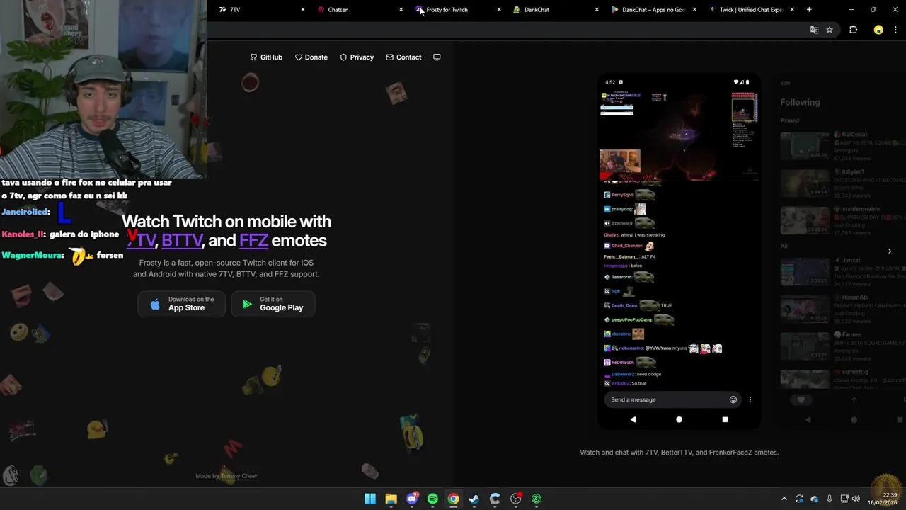The image size is (906, 510).
Task: Open OBS Studio from taskbar
Action: coord(515,499)
